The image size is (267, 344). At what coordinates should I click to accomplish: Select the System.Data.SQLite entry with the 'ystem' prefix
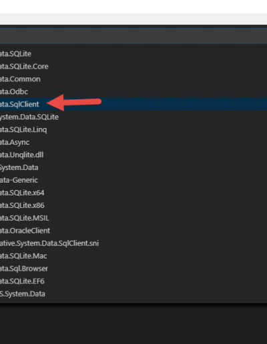coord(133,117)
